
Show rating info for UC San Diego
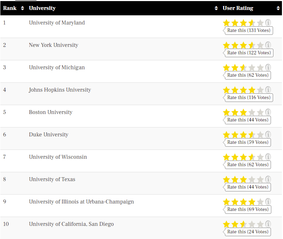tap(268, 224)
